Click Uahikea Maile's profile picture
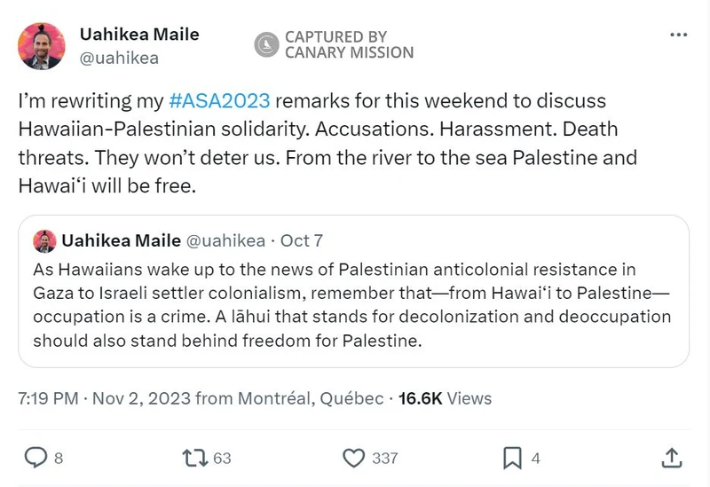 coord(42,46)
